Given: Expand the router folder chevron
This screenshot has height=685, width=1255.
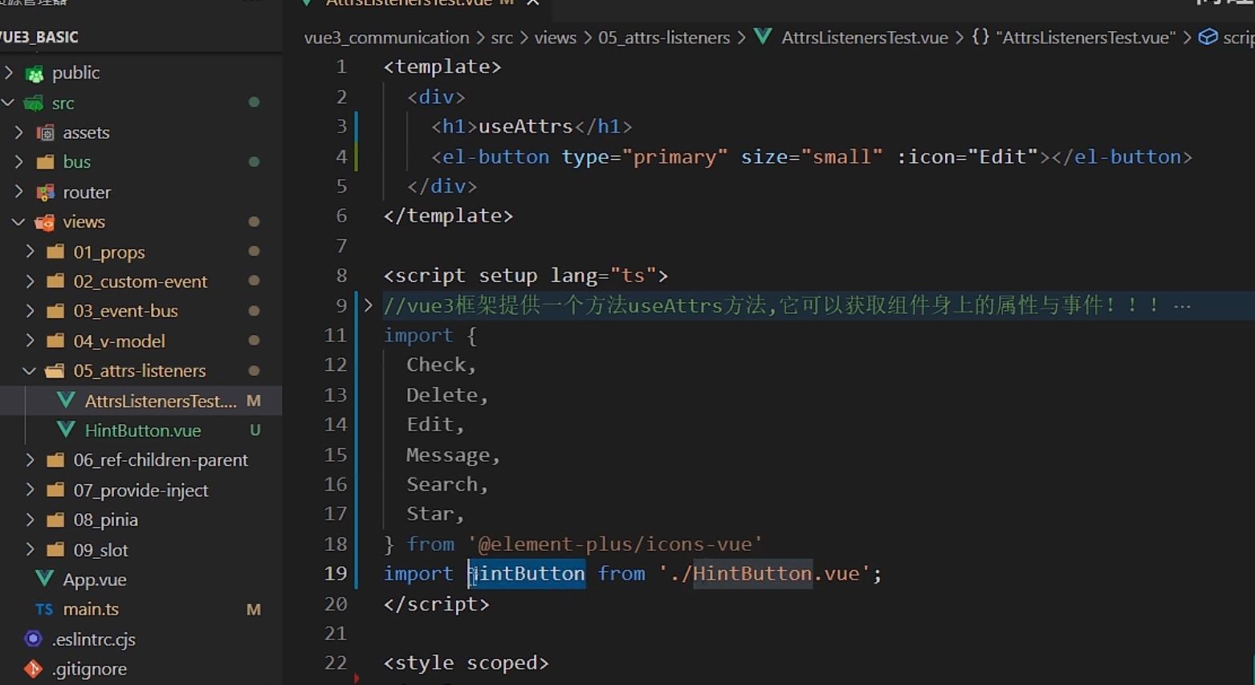Looking at the screenshot, I should (x=19, y=192).
